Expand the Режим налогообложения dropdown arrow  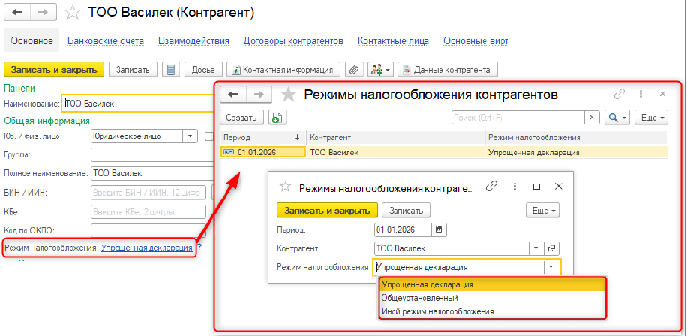pyautogui.click(x=551, y=266)
